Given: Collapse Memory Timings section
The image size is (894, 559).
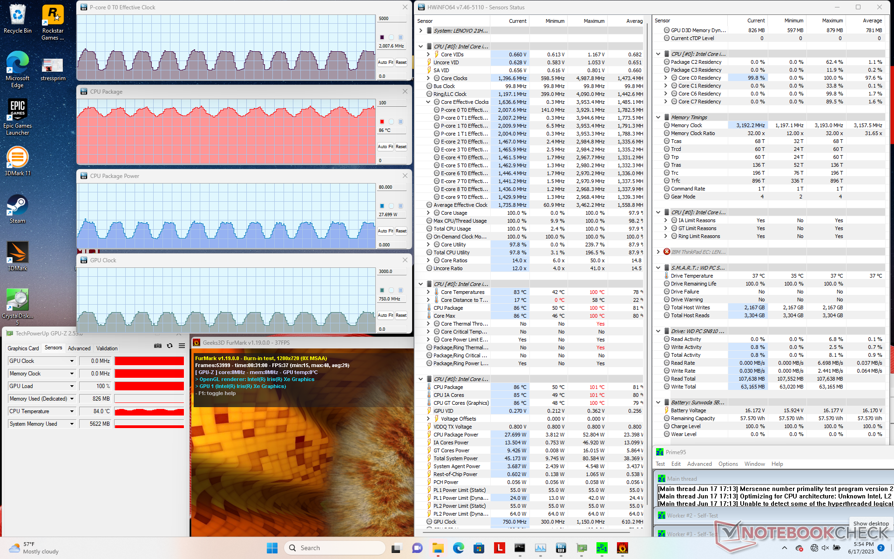Looking at the screenshot, I should tap(658, 117).
